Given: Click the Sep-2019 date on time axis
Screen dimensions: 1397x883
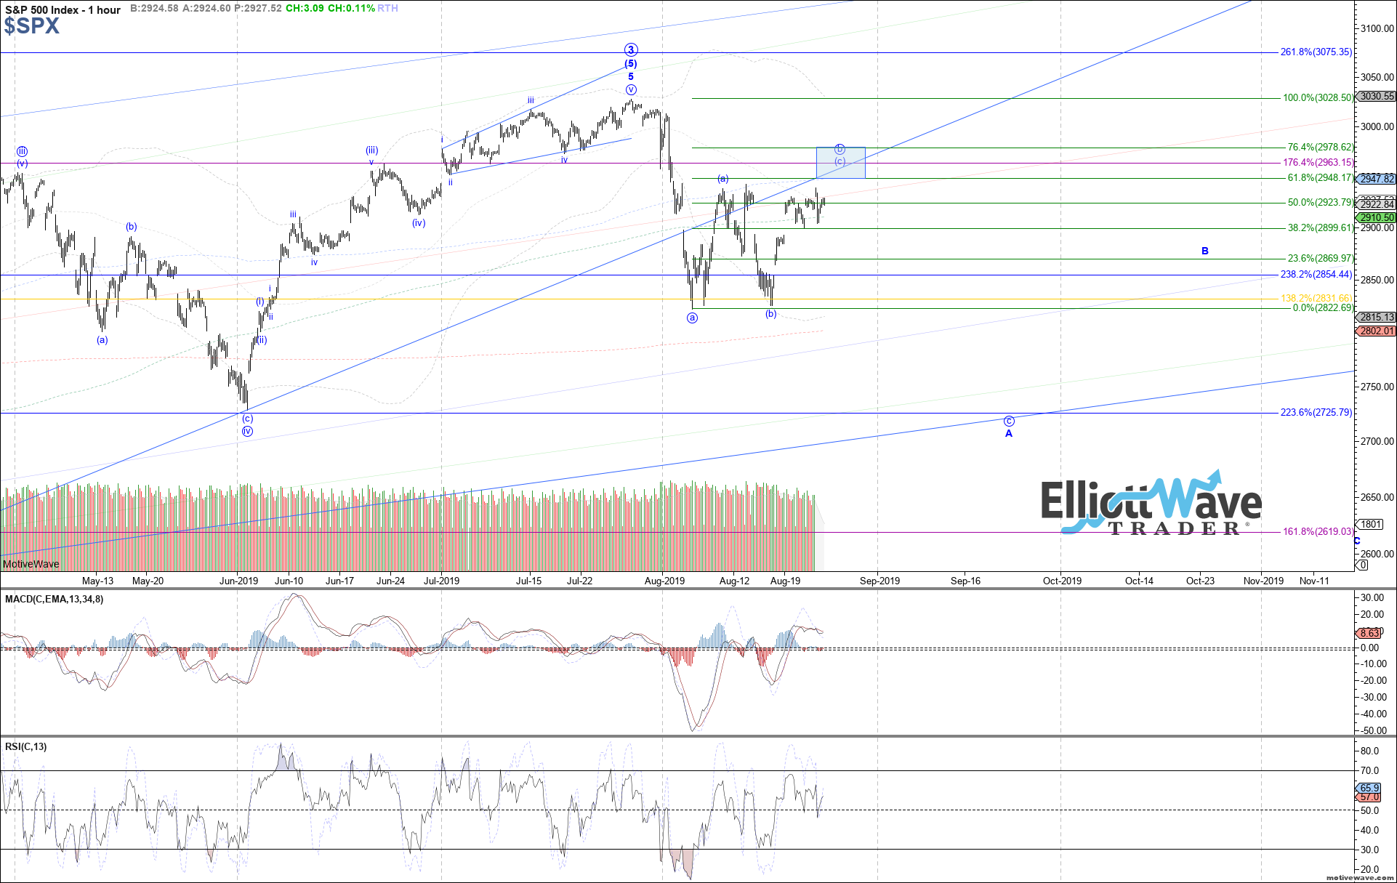Looking at the screenshot, I should tap(879, 581).
